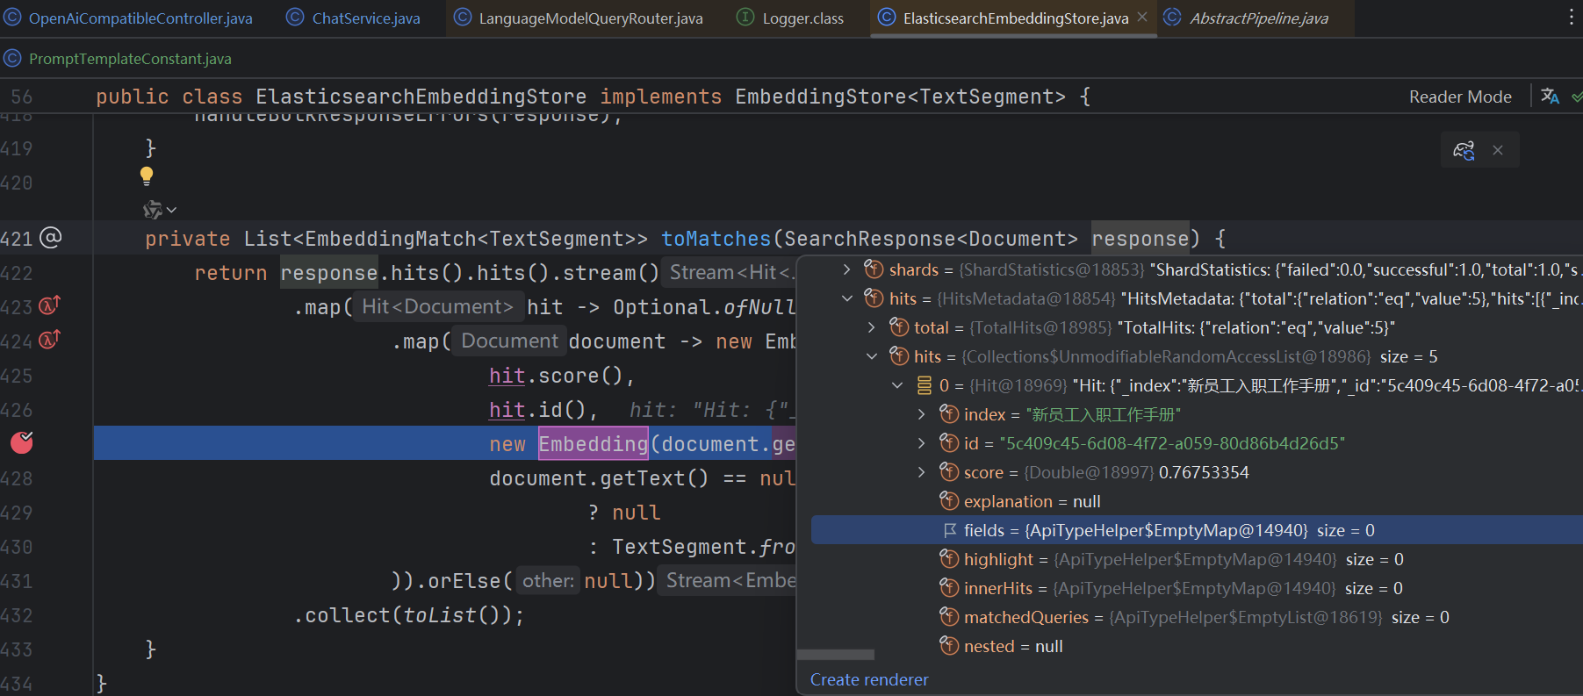The height and width of the screenshot is (696, 1583).
Task: Open the editor tabs kebab menu
Action: pyautogui.click(x=1571, y=18)
